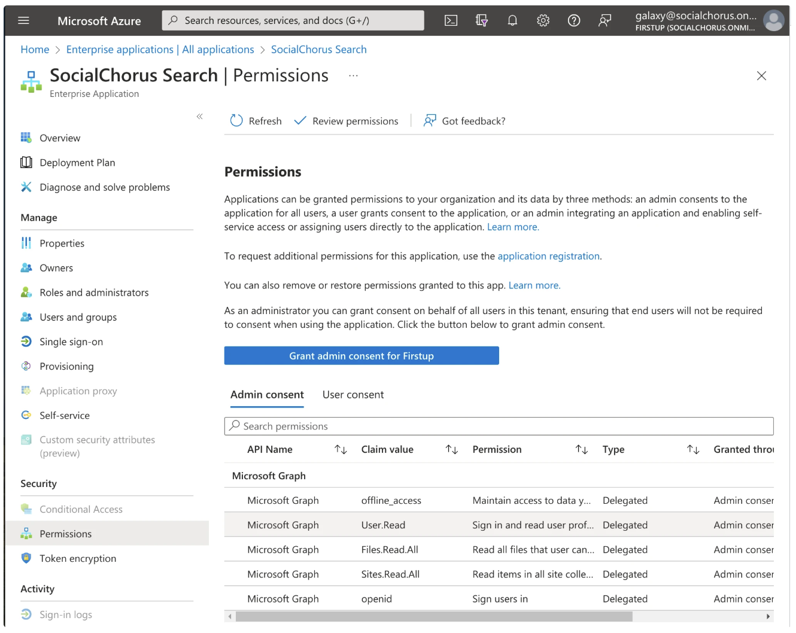Open the Azure portal hamburger menu
The width and height of the screenshot is (796, 633).
coord(24,20)
